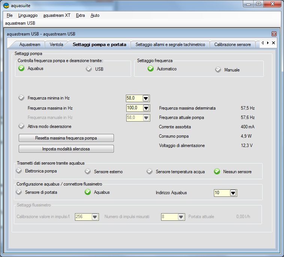The width and height of the screenshot is (284, 257).
Task: Expand the Indirizzo Aquabus dropdown
Action: (x=233, y=193)
